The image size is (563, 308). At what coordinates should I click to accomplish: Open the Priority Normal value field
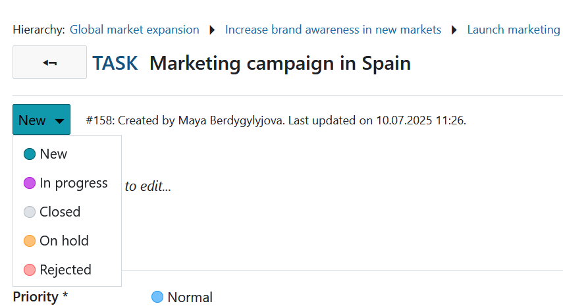(190, 297)
